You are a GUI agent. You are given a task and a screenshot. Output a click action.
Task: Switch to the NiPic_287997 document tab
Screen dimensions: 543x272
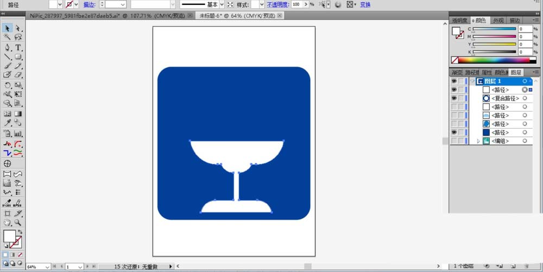pyautogui.click(x=108, y=16)
